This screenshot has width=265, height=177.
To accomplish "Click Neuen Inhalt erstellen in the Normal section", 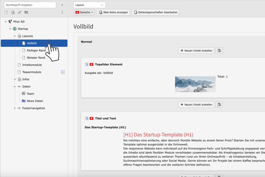I will (x=196, y=50).
